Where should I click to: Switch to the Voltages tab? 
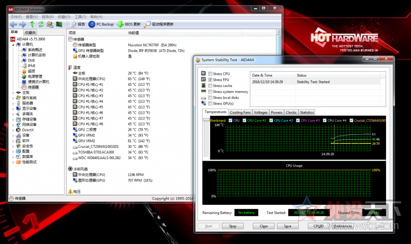[261, 113]
